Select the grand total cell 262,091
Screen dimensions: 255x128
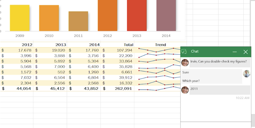[x=117, y=88]
